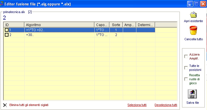The width and height of the screenshot is (207, 110).
Task: Tick the checkbox for row ID 2
Action: point(7,35)
